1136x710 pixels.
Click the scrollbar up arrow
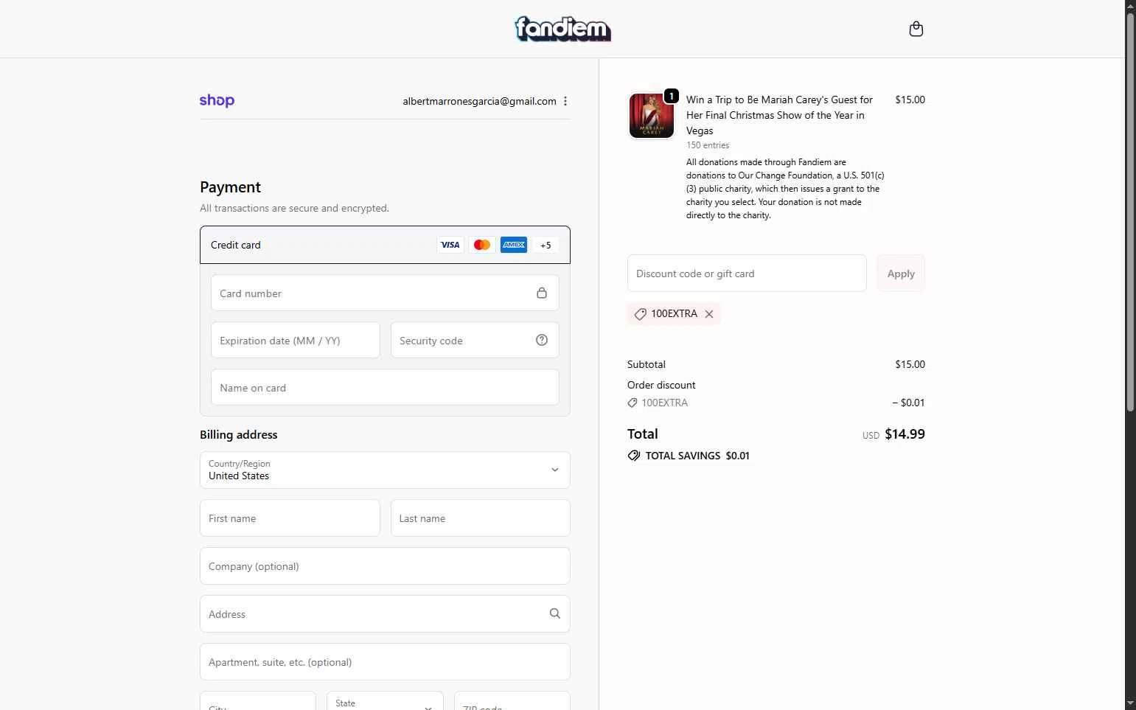coord(1130,6)
